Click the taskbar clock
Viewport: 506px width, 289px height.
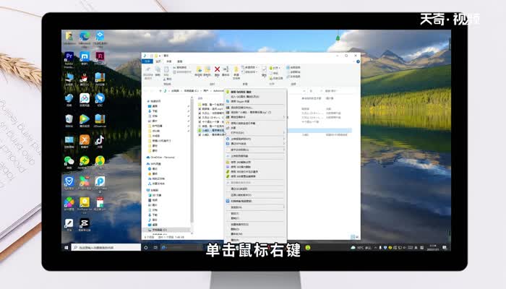click(433, 247)
